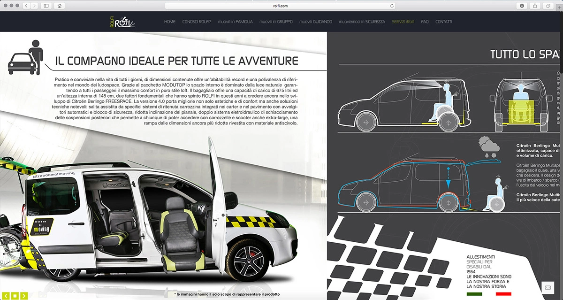563x300 pixels.
Task: Click the Safari home button
Action: [x=59, y=6]
